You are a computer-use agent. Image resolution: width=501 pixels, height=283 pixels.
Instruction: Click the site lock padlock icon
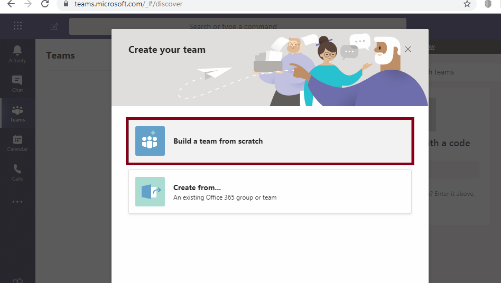[x=66, y=4]
